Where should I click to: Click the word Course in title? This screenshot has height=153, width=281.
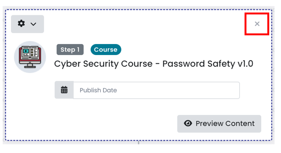[137, 64]
